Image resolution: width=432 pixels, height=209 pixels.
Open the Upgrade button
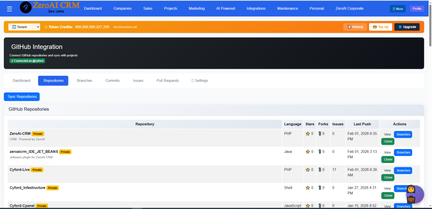[407, 27]
